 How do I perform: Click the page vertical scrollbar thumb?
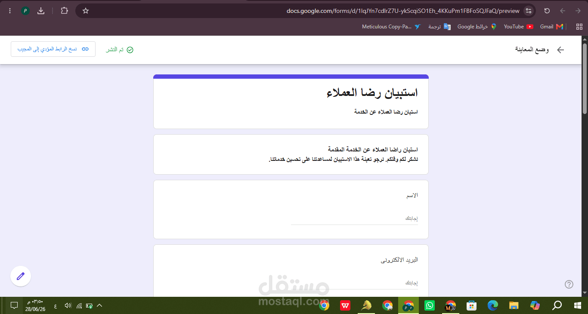[x=585, y=78]
